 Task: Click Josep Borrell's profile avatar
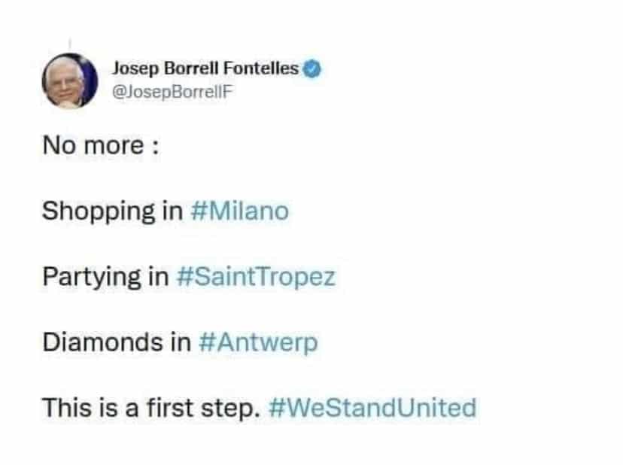coord(70,81)
